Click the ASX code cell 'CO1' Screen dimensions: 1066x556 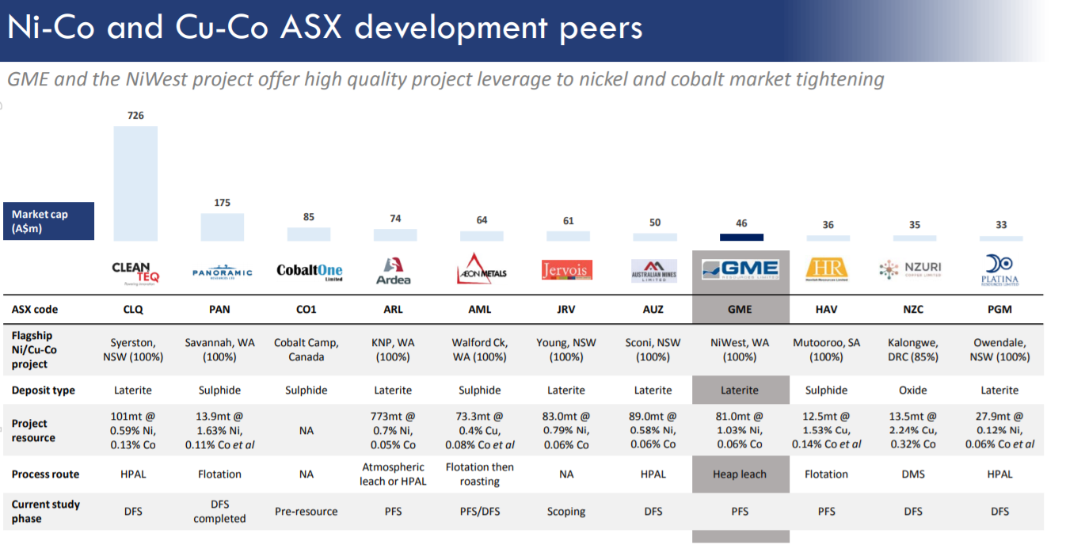tap(306, 310)
